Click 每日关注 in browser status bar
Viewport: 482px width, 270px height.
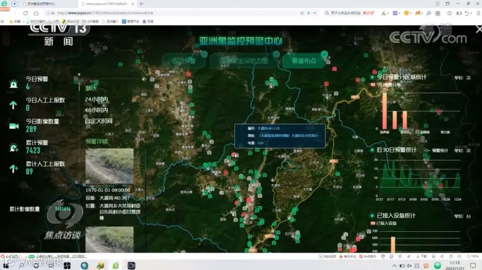(348, 256)
